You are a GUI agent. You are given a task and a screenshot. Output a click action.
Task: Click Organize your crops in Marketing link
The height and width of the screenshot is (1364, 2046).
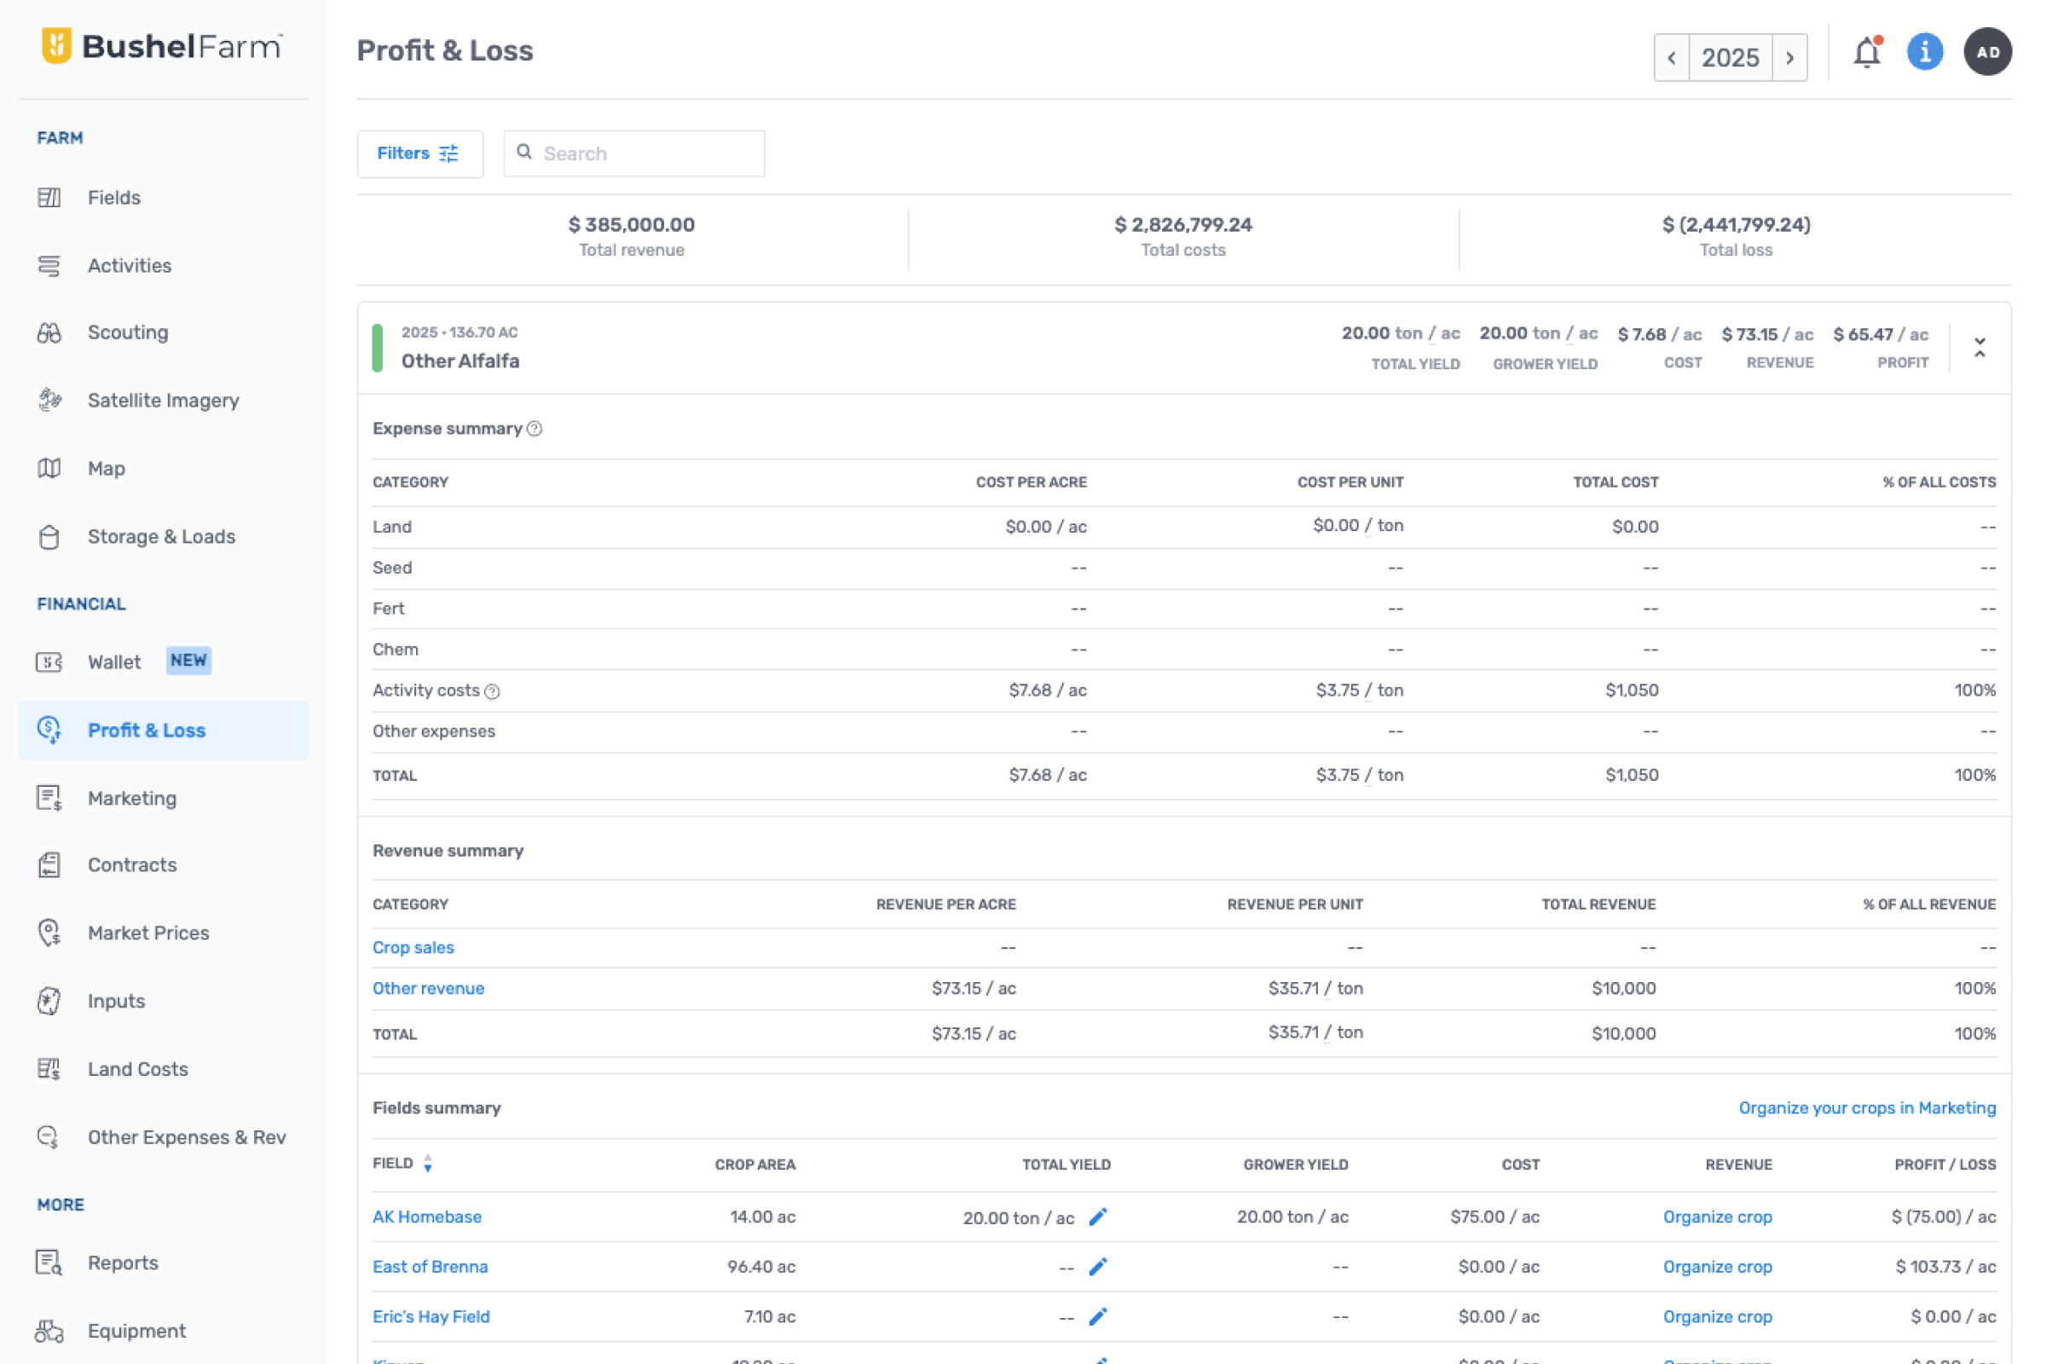pyautogui.click(x=1867, y=1107)
